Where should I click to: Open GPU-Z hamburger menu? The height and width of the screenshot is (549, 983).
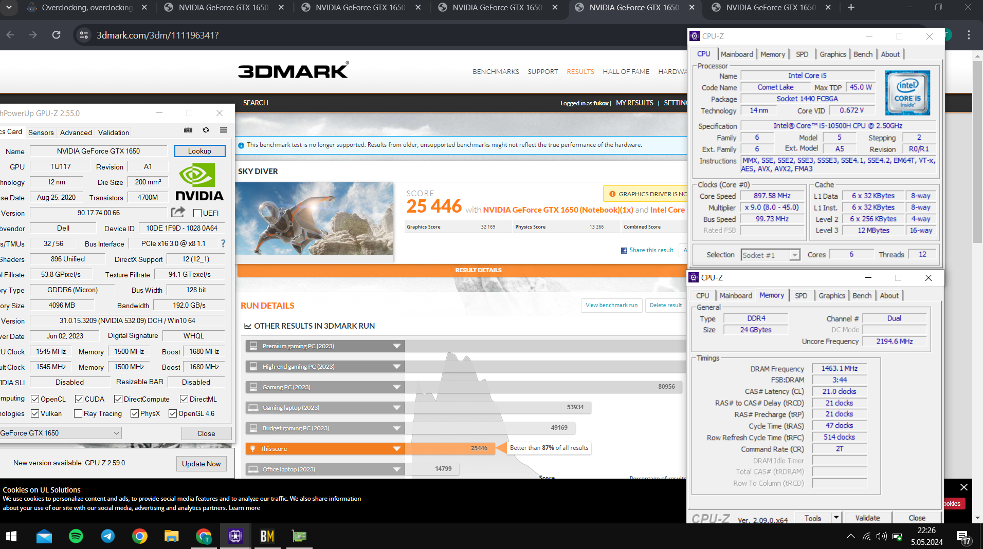click(223, 130)
